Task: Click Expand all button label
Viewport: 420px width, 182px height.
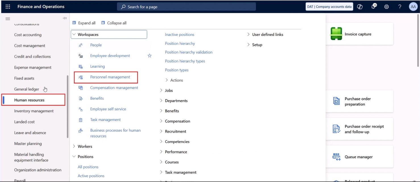Action: (x=87, y=23)
